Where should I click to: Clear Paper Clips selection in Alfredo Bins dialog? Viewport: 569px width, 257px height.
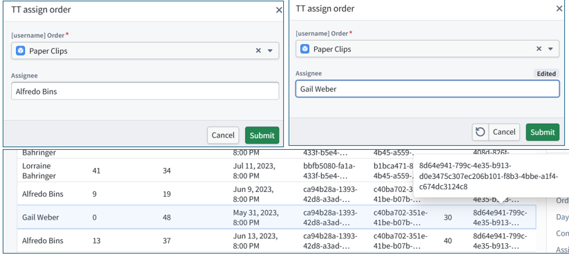258,51
